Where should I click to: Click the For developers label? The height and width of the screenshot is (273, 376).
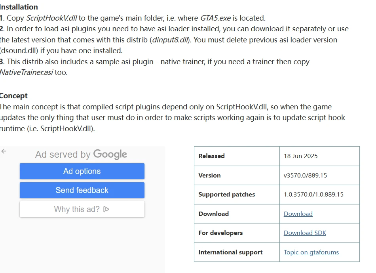tap(220, 233)
